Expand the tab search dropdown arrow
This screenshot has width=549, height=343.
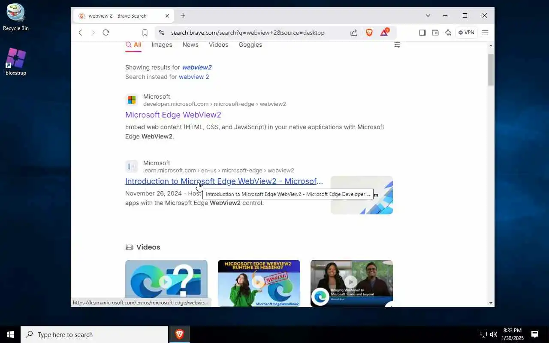coord(428,15)
